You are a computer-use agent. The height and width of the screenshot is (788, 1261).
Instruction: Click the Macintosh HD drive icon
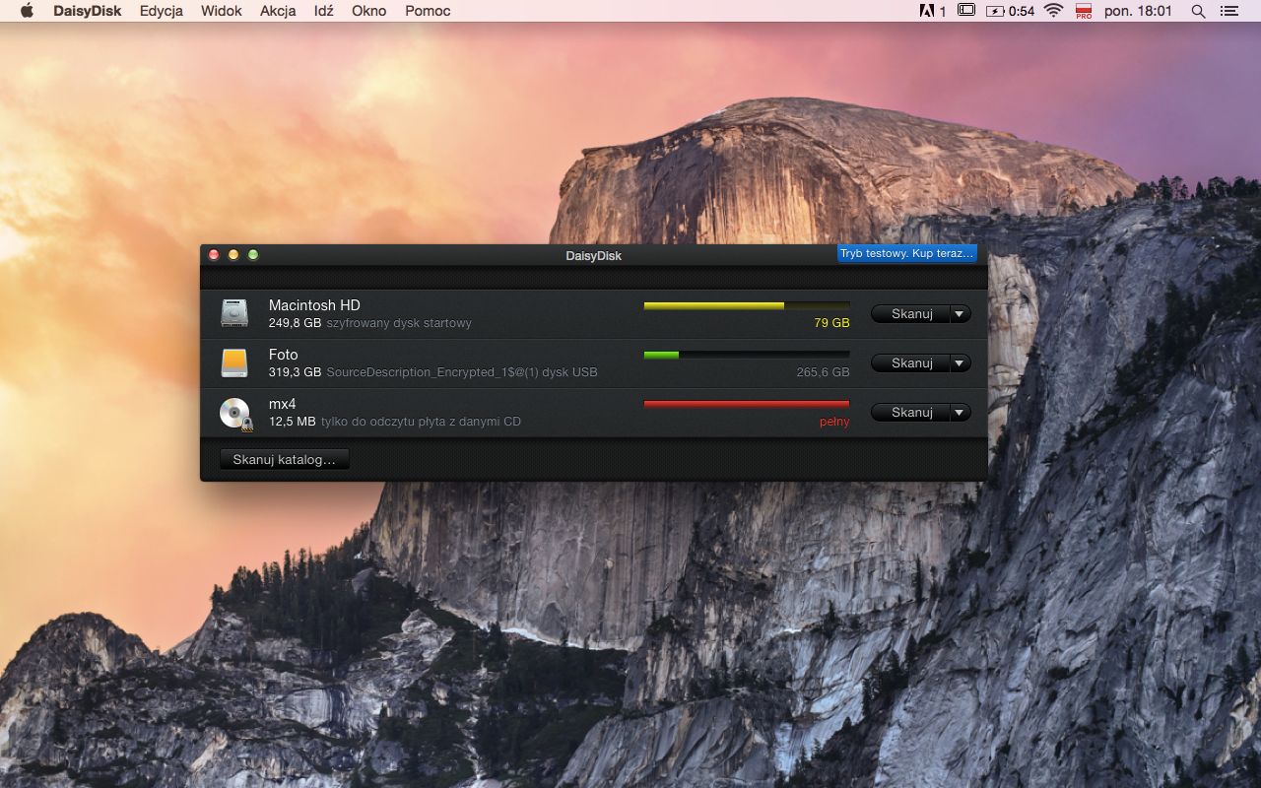click(x=234, y=313)
